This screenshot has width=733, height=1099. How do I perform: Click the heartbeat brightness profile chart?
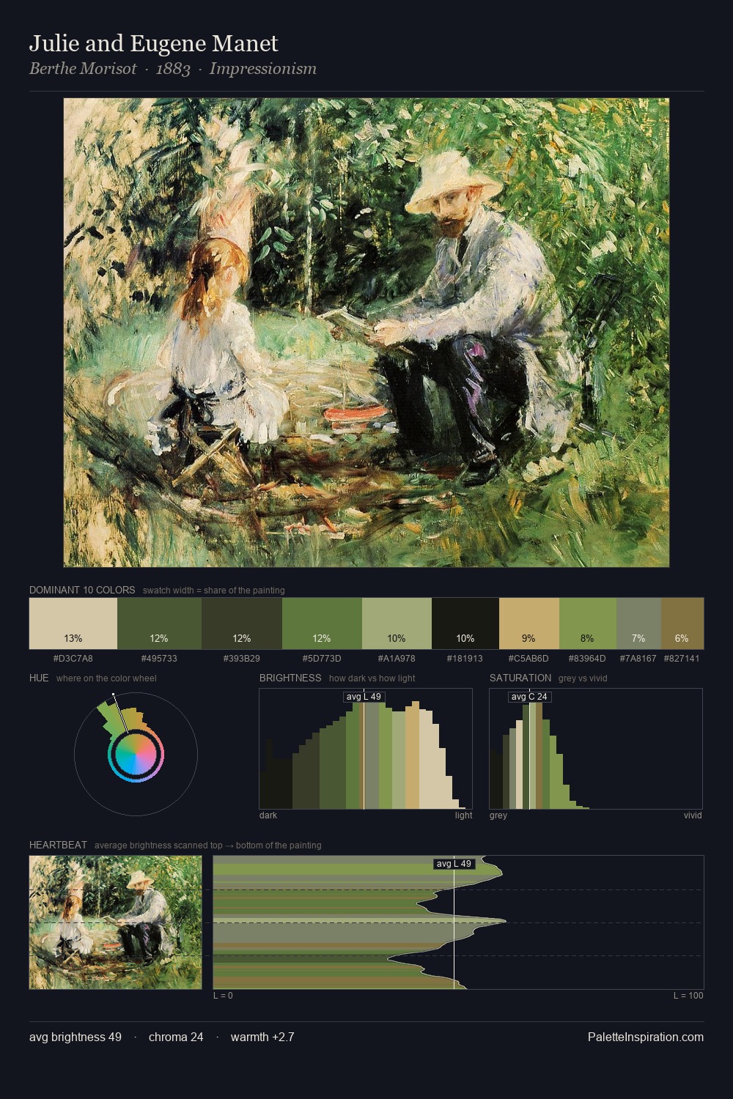tap(458, 922)
